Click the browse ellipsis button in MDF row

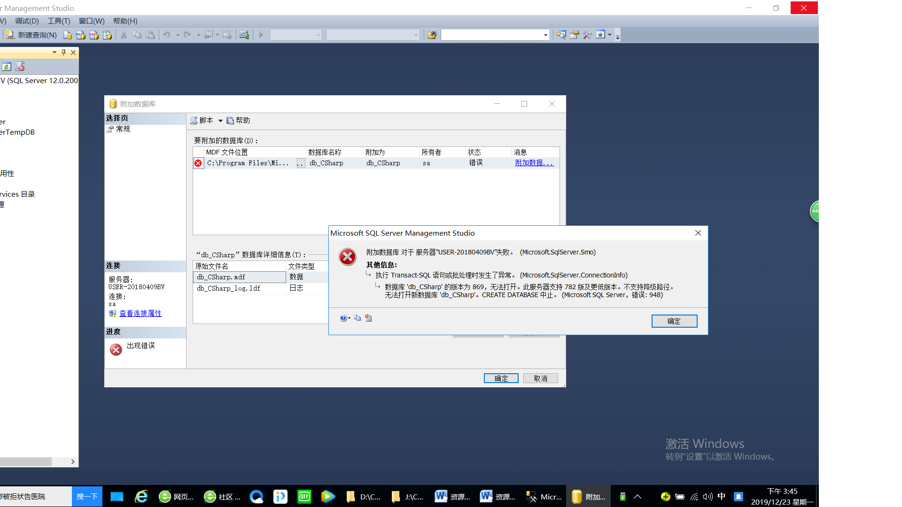click(301, 163)
